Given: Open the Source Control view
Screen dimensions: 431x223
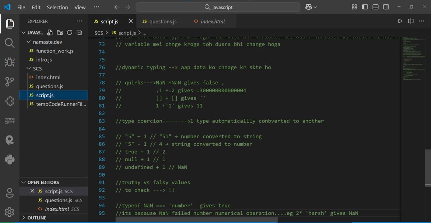Looking at the screenshot, I should point(10,82).
